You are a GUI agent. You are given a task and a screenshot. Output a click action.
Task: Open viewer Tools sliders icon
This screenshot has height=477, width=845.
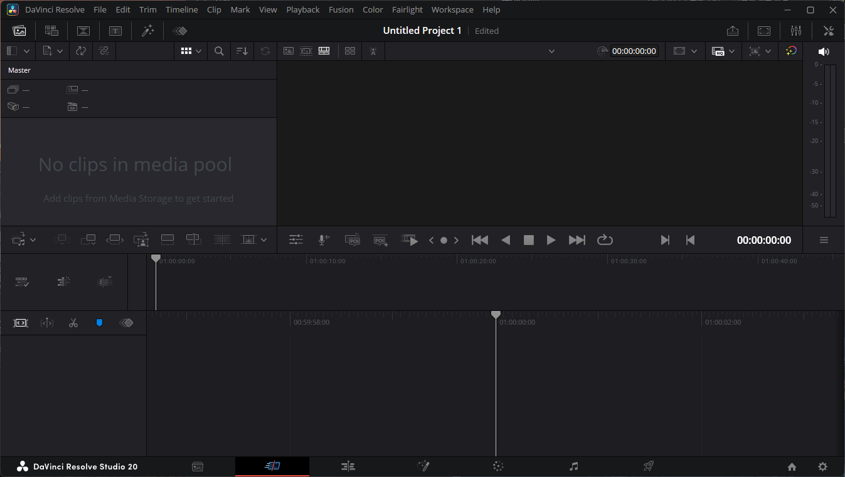[x=296, y=240]
